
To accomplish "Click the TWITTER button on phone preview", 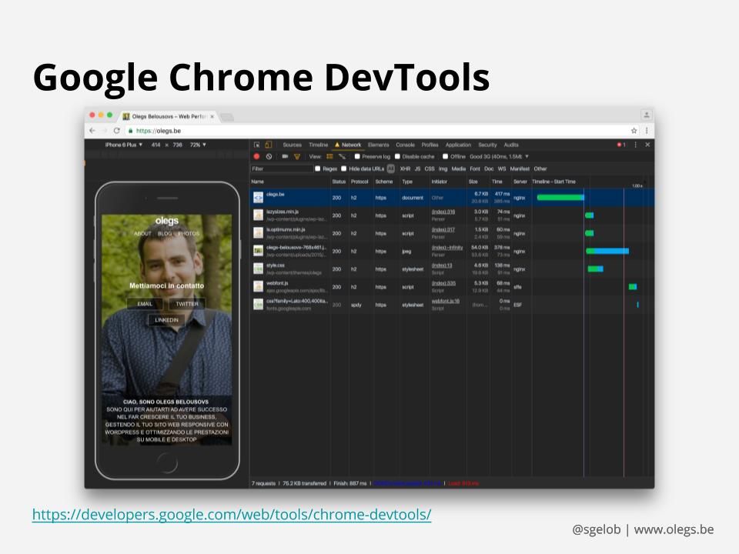I will [x=187, y=304].
